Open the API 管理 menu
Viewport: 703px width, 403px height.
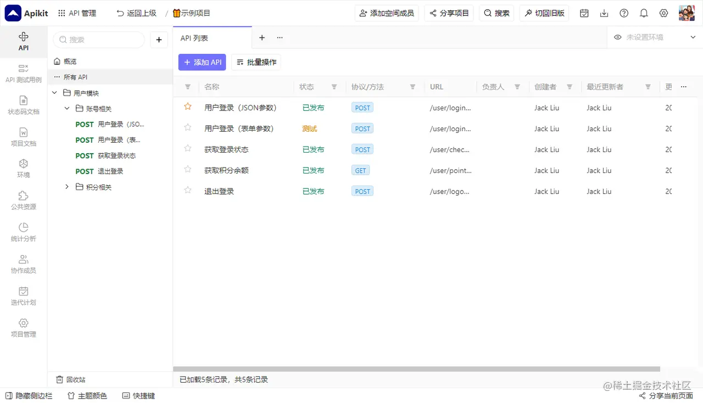pos(76,13)
